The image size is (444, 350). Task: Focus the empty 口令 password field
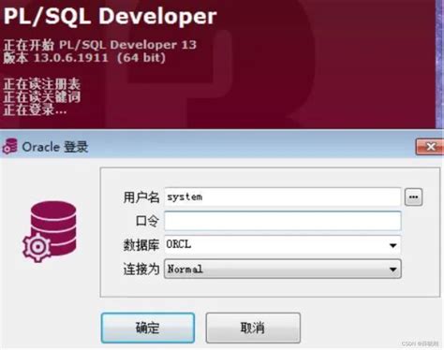(x=283, y=221)
